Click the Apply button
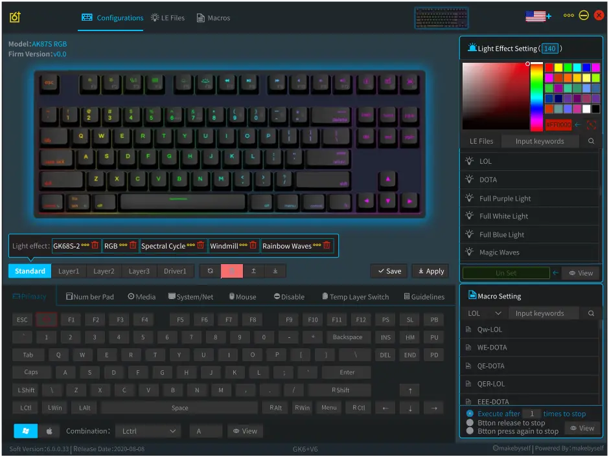Viewport: 609px width, 457px height. click(x=430, y=271)
